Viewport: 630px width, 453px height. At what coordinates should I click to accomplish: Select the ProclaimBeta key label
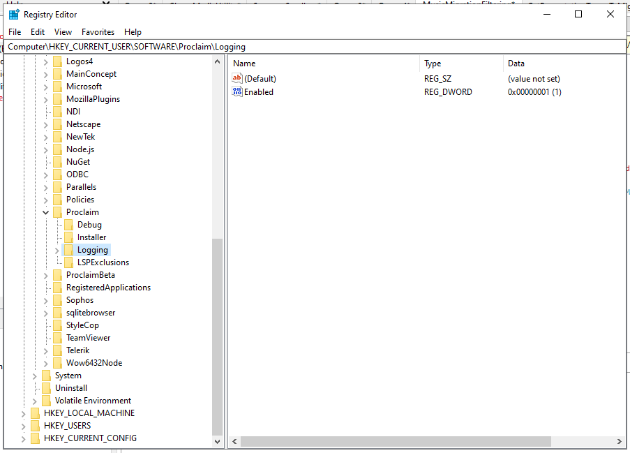91,275
